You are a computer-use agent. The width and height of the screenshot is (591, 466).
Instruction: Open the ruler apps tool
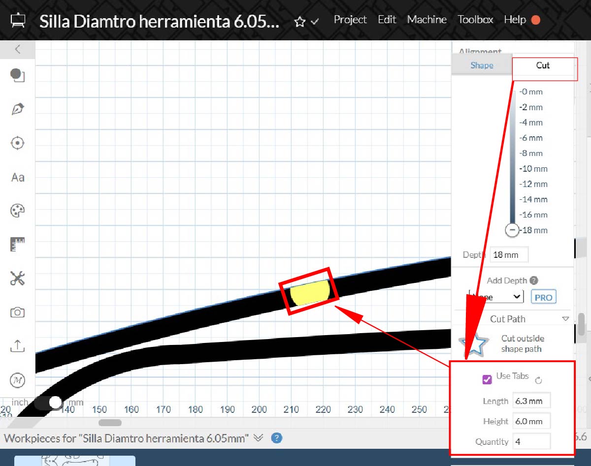tap(18, 245)
